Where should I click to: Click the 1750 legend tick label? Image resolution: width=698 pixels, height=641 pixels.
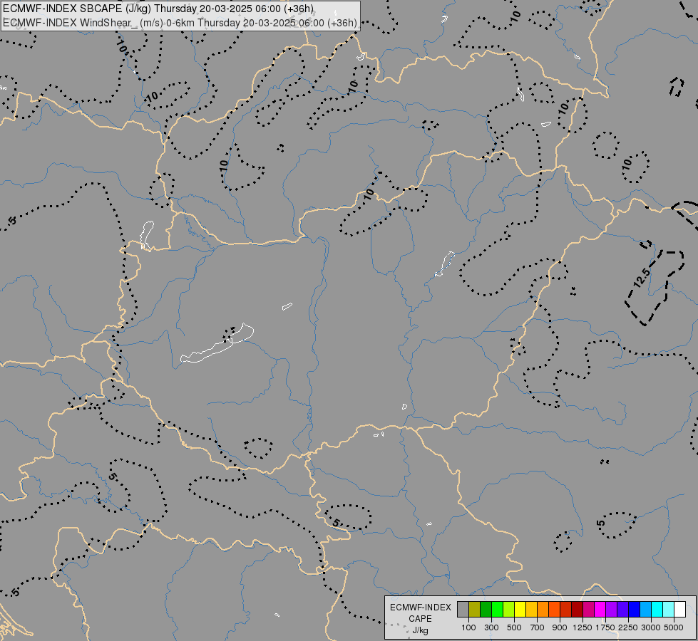[605, 627]
